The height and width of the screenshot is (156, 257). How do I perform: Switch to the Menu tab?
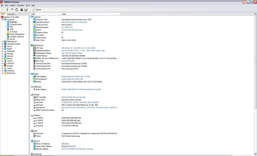point(3,14)
